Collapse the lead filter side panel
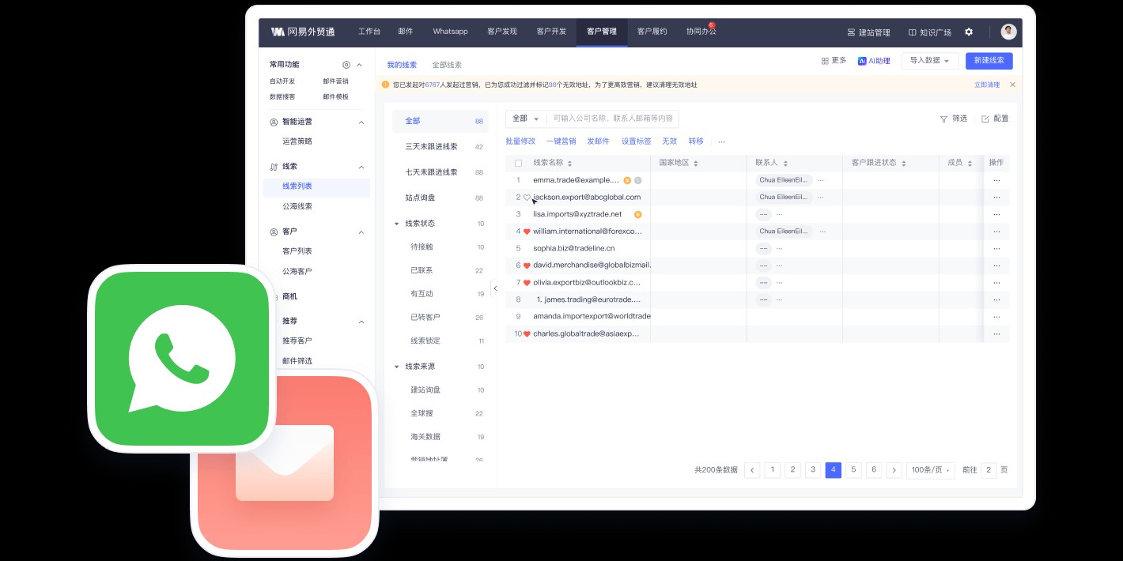Screen dimensions: 1123x561 [x=495, y=288]
